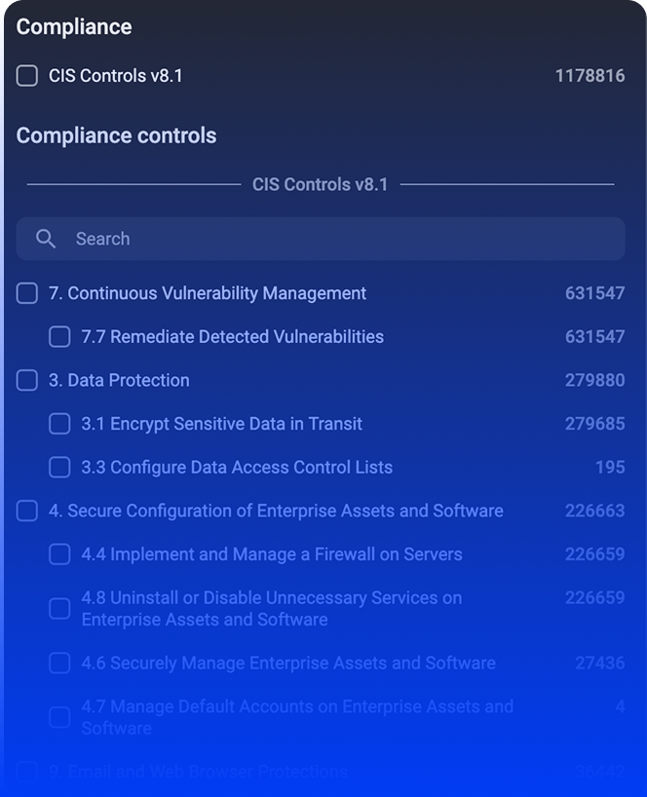
Task: Click the search magnifier icon
Action: tap(47, 238)
